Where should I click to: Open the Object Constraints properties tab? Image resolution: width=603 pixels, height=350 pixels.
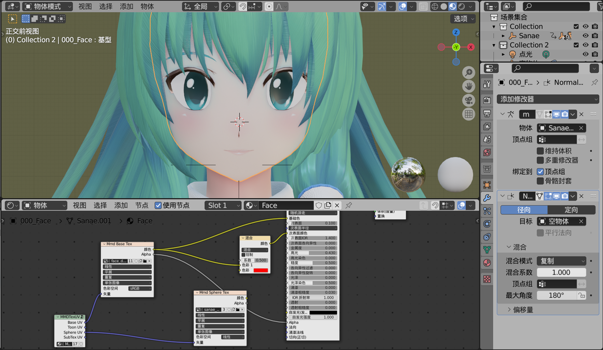[487, 237]
